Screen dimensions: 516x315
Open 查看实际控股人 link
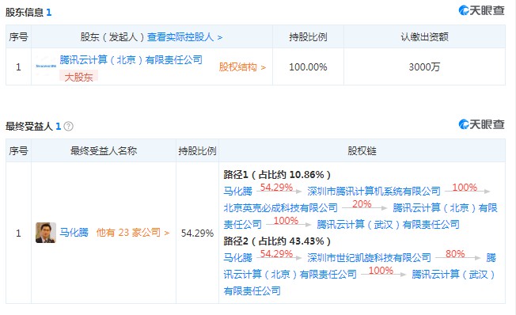[184, 37]
